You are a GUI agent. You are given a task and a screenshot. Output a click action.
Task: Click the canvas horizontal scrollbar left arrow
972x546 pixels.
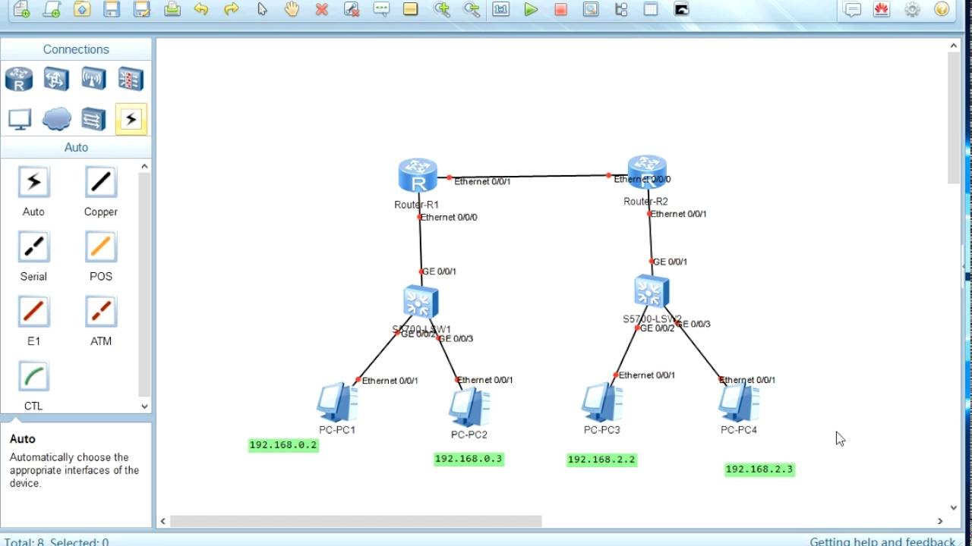[x=163, y=521]
